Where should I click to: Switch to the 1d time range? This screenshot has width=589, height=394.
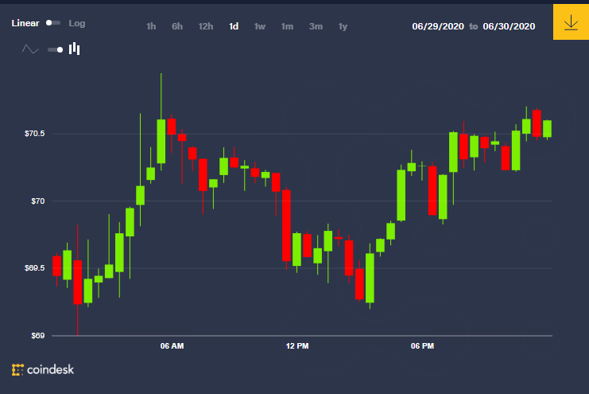(x=234, y=26)
